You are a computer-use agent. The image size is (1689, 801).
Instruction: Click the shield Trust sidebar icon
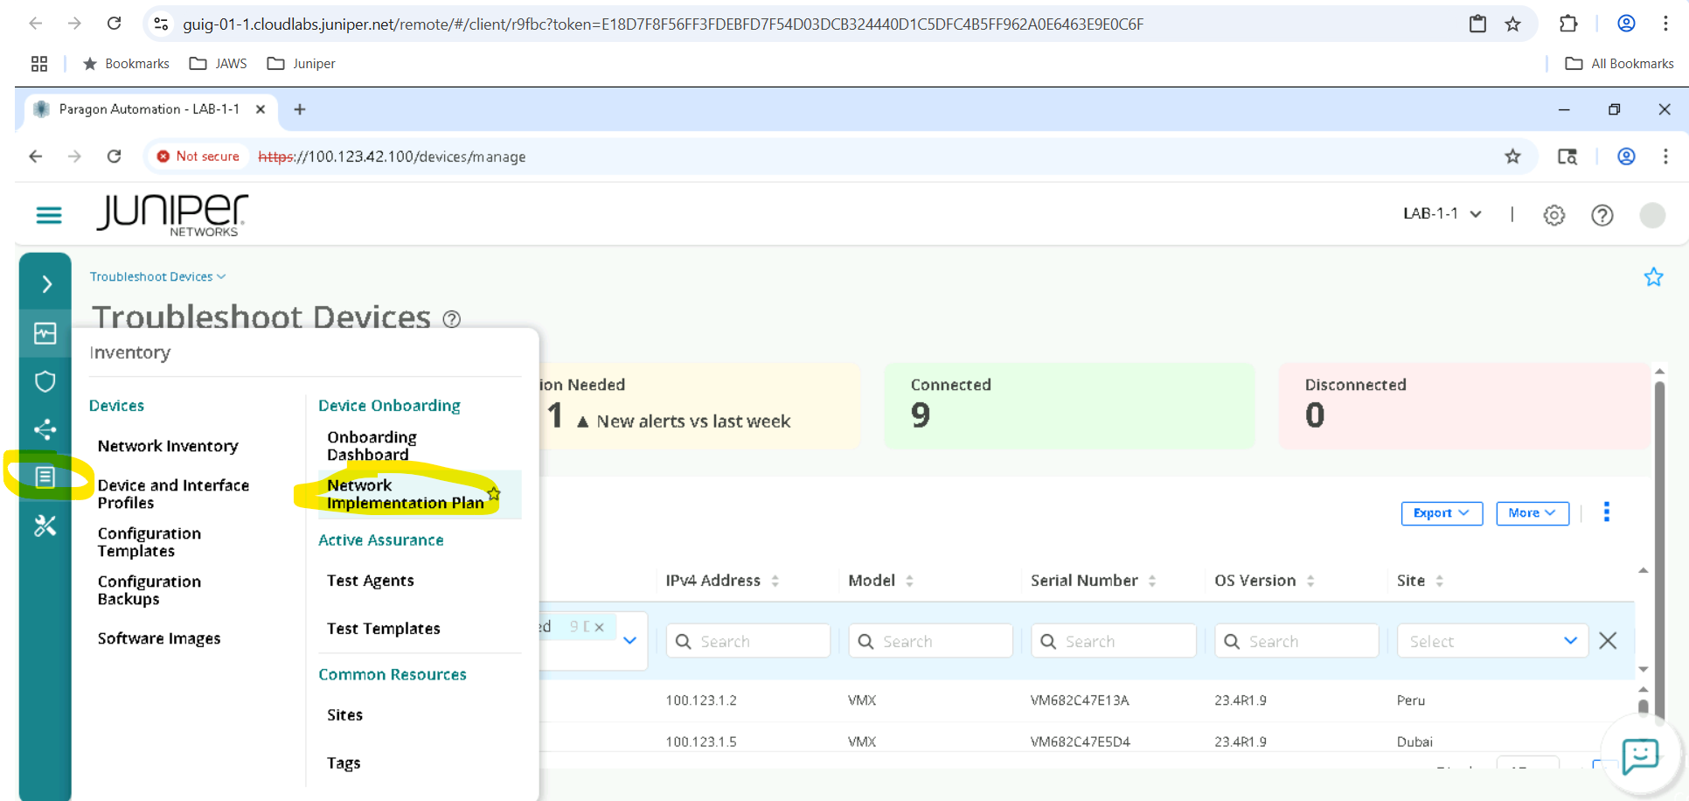pos(45,381)
